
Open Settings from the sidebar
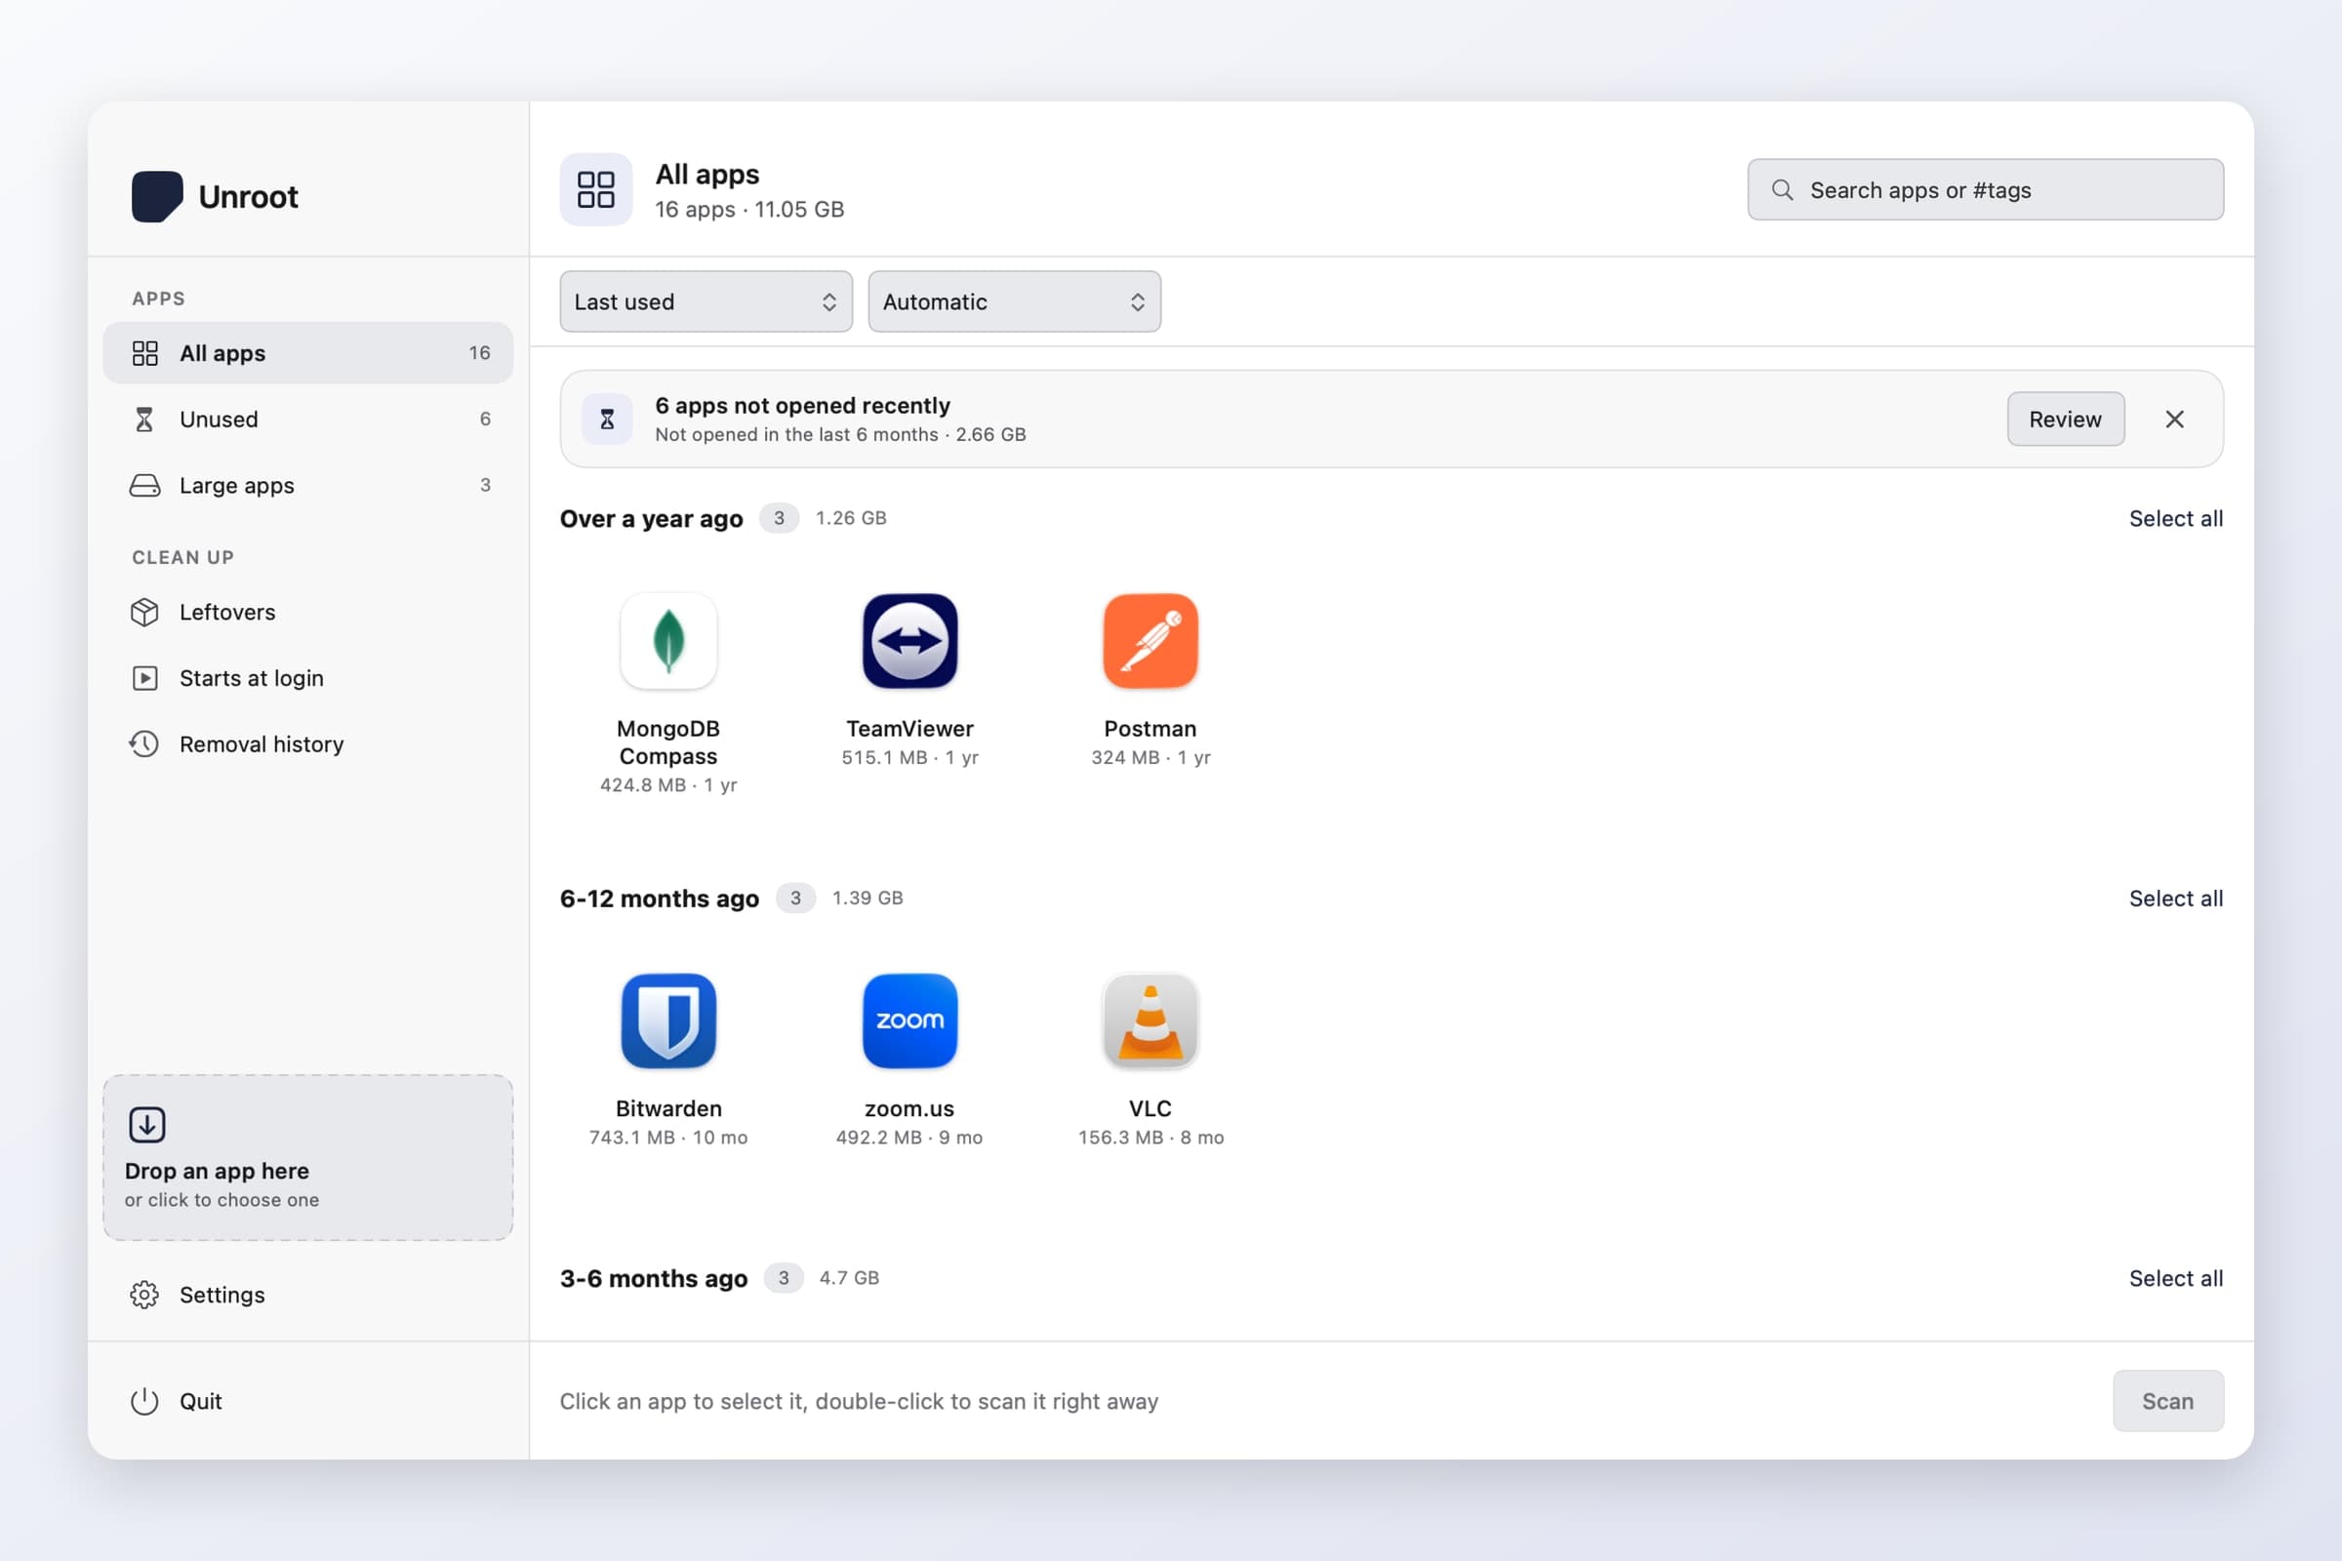pos(307,1295)
